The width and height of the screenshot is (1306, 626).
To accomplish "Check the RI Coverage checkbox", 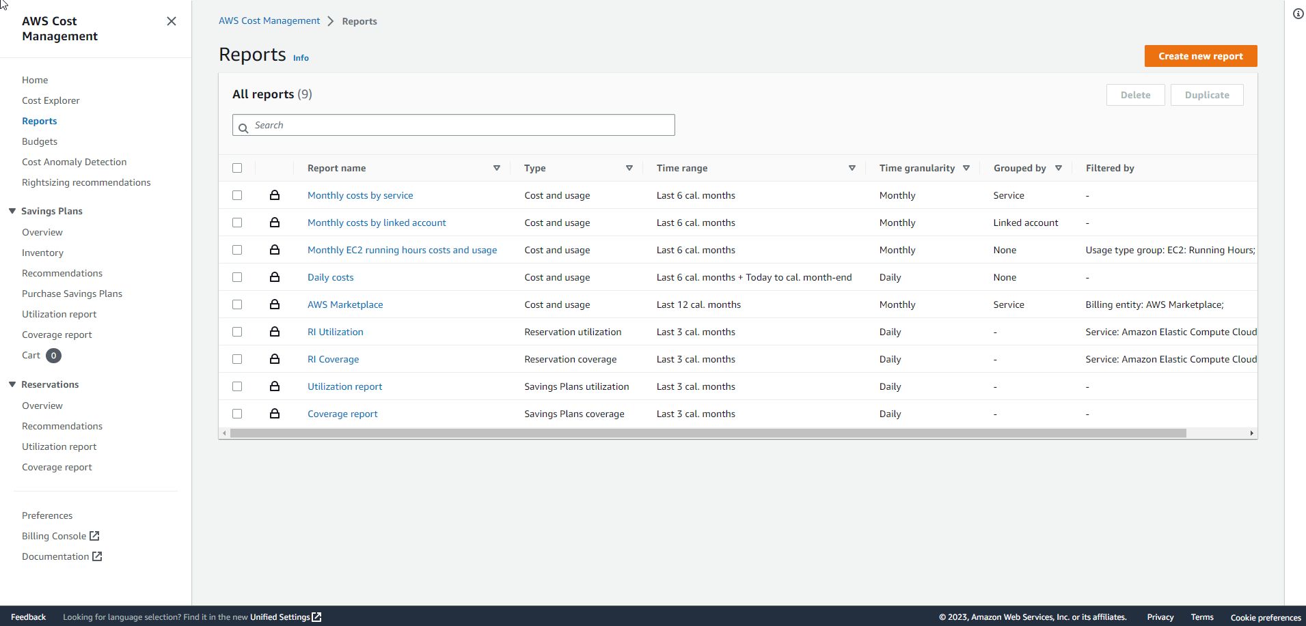I will 237,359.
